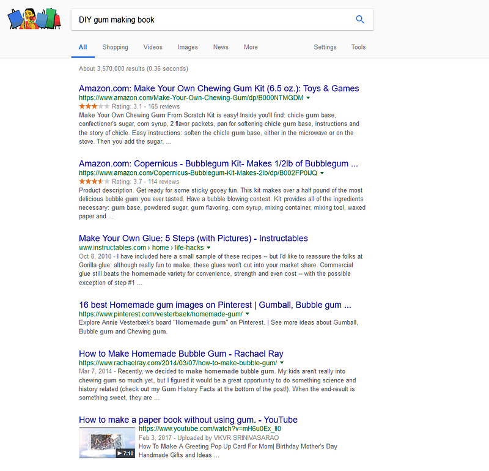Viewport: 489px width, 471px height.
Task: Switch to the Images tab
Action: (188, 47)
